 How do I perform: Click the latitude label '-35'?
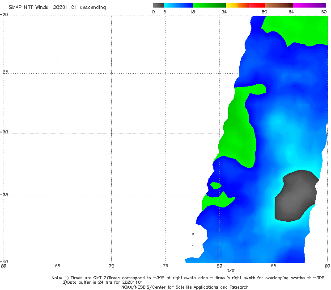4,195
